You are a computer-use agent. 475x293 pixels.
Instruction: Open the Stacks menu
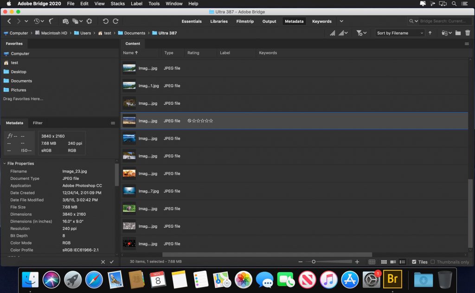(x=117, y=4)
